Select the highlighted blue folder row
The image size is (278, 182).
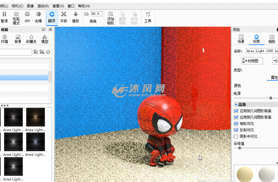[24, 78]
